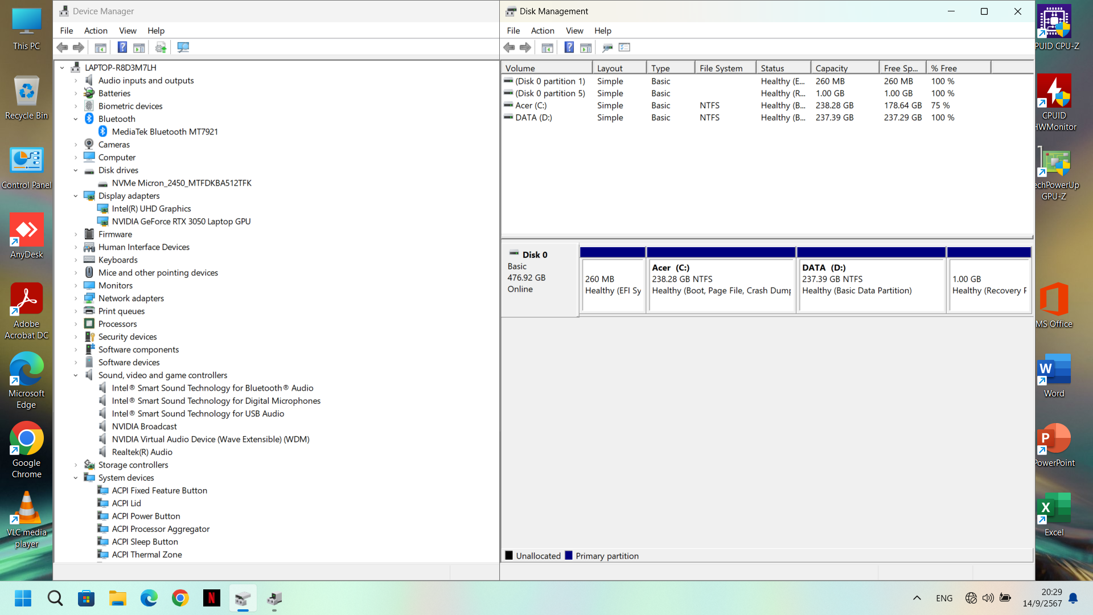1093x615 pixels.
Task: Open Netflix from the taskbar
Action: (211, 598)
